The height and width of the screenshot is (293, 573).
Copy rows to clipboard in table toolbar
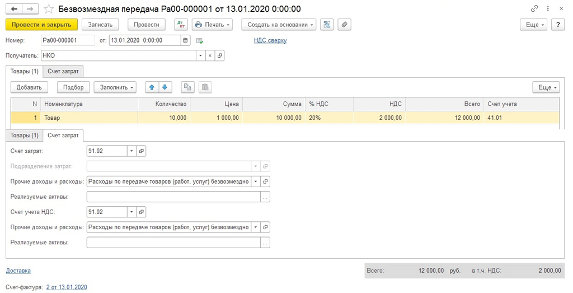tap(187, 87)
